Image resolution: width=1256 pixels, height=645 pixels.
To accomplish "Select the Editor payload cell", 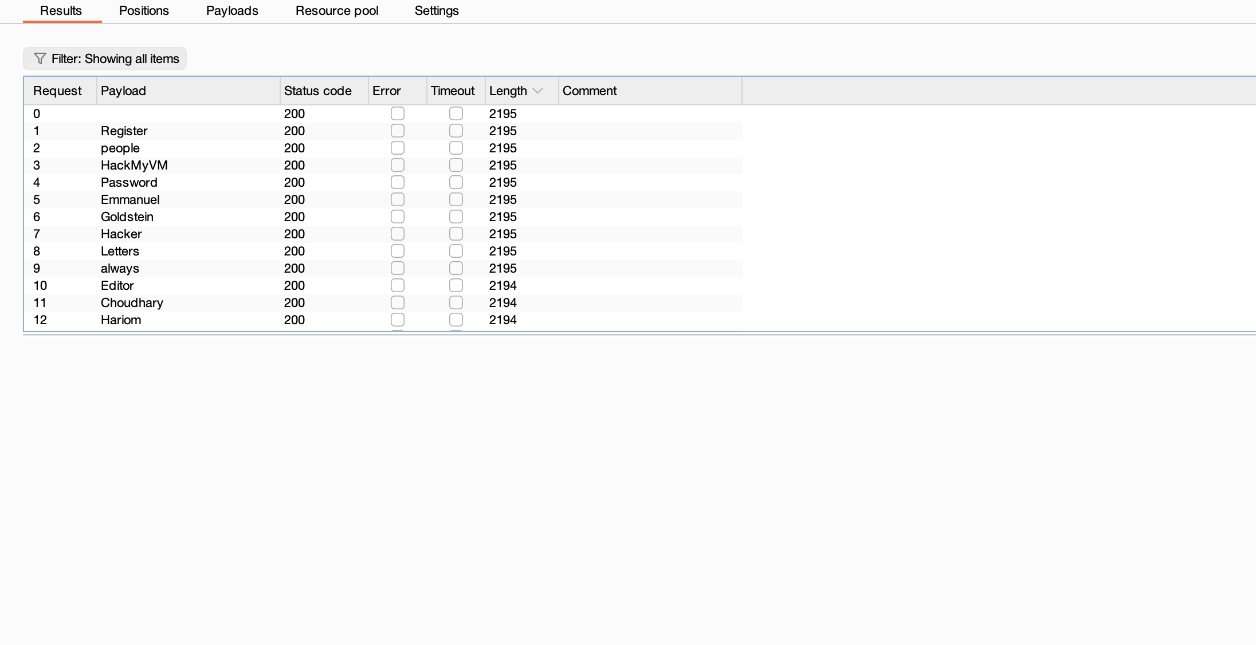I will click(x=189, y=285).
